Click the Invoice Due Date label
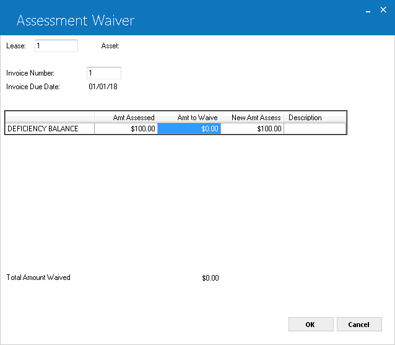 click(33, 87)
